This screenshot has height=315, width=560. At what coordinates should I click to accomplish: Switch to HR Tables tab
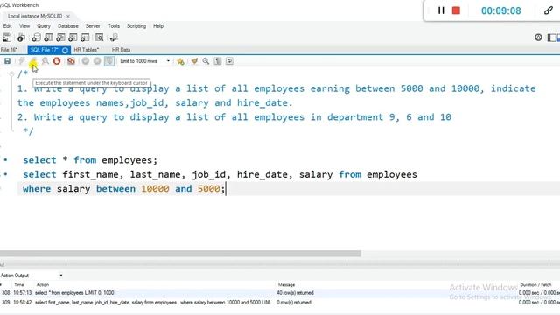[x=87, y=50]
